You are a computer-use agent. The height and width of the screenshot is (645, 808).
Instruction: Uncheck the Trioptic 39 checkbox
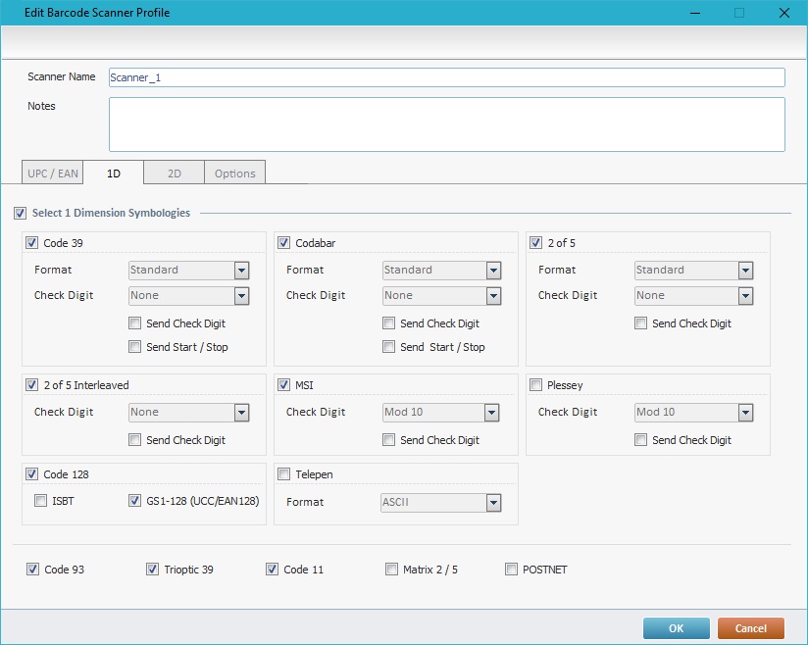point(153,569)
